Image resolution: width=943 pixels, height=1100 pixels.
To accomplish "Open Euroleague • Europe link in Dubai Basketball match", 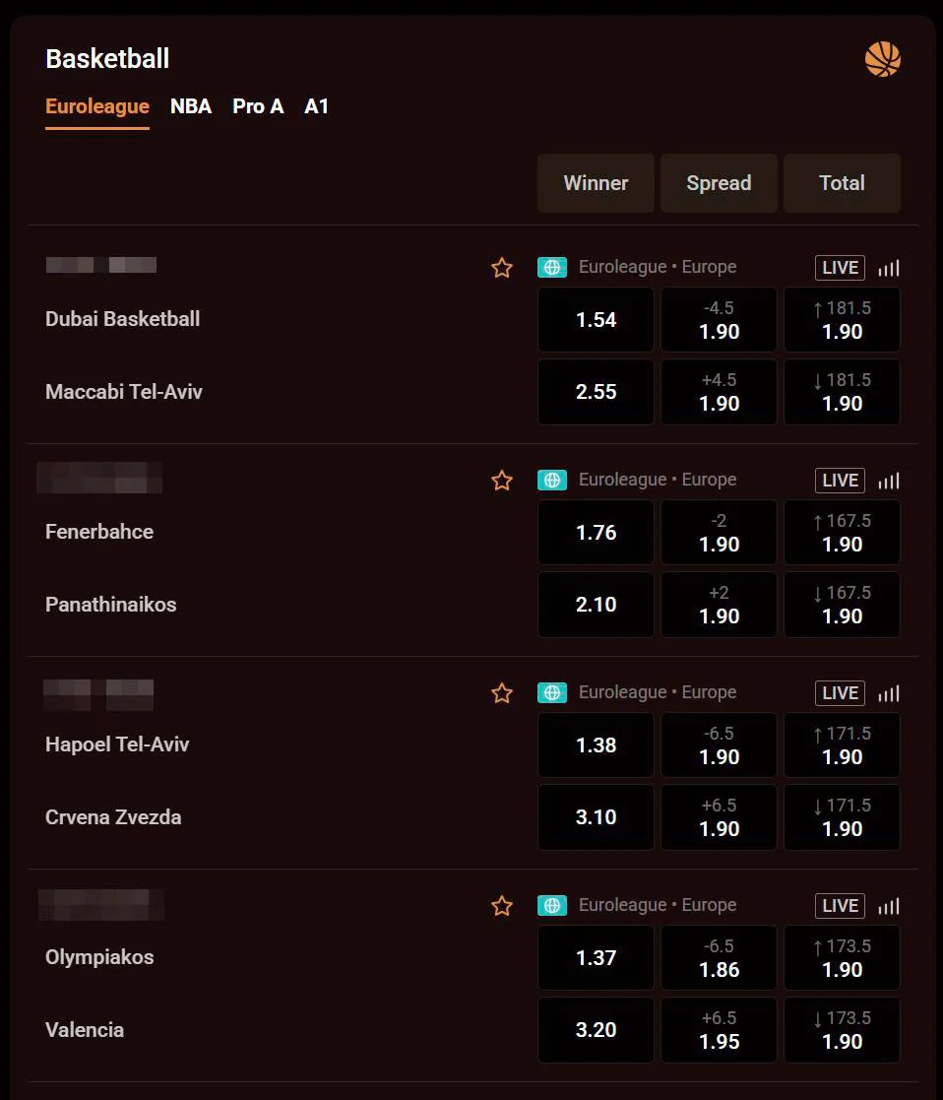I will pyautogui.click(x=658, y=267).
